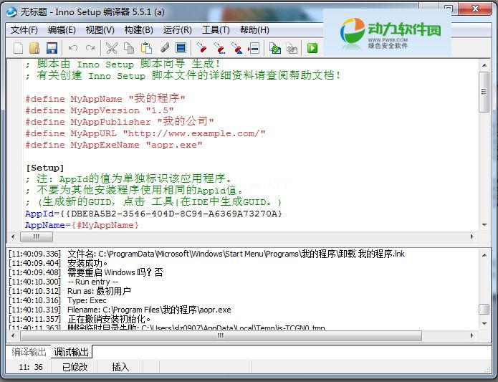Switch to the 编译输出 tab

(x=29, y=352)
